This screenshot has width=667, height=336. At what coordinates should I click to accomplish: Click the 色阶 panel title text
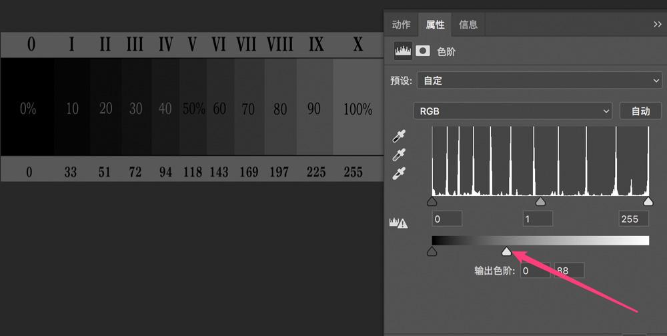pyautogui.click(x=446, y=51)
